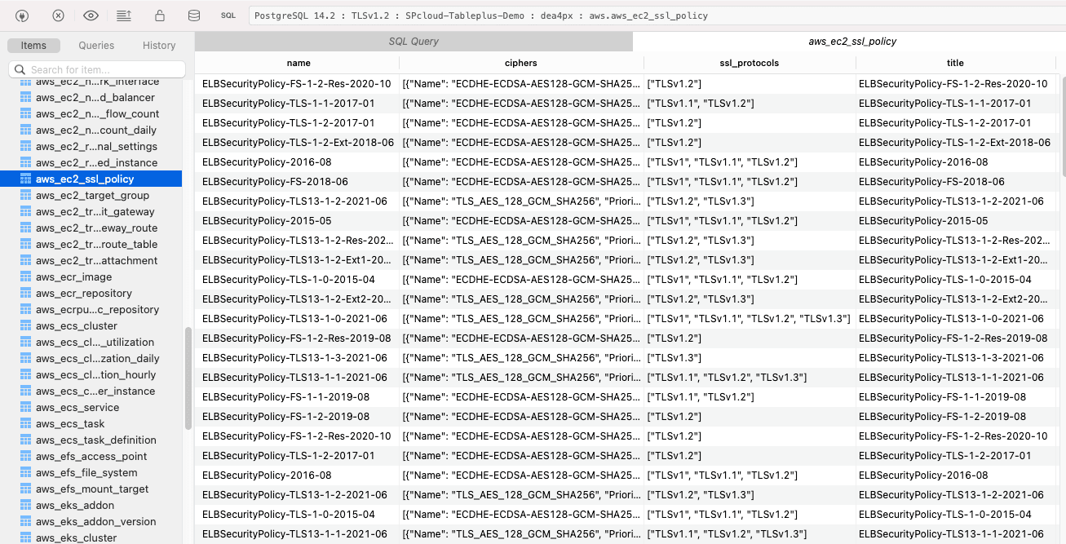Image resolution: width=1066 pixels, height=544 pixels.
Task: Open the database cylinder icon
Action: pyautogui.click(x=193, y=15)
